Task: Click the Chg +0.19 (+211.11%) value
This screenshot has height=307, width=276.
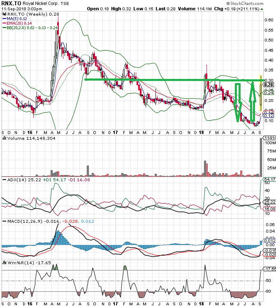Action: click(237, 9)
